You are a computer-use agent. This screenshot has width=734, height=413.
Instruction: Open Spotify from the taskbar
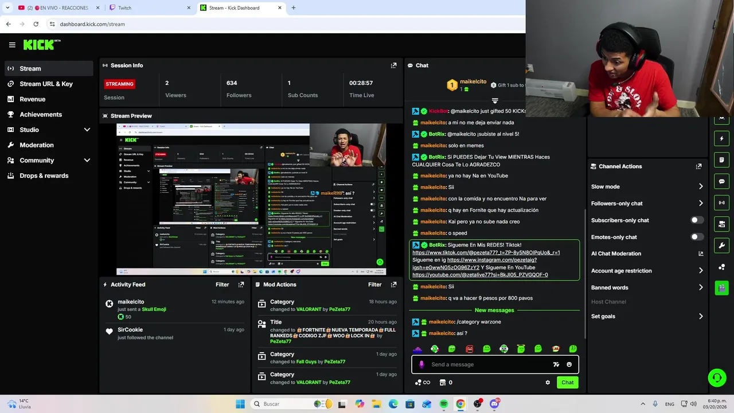444,404
